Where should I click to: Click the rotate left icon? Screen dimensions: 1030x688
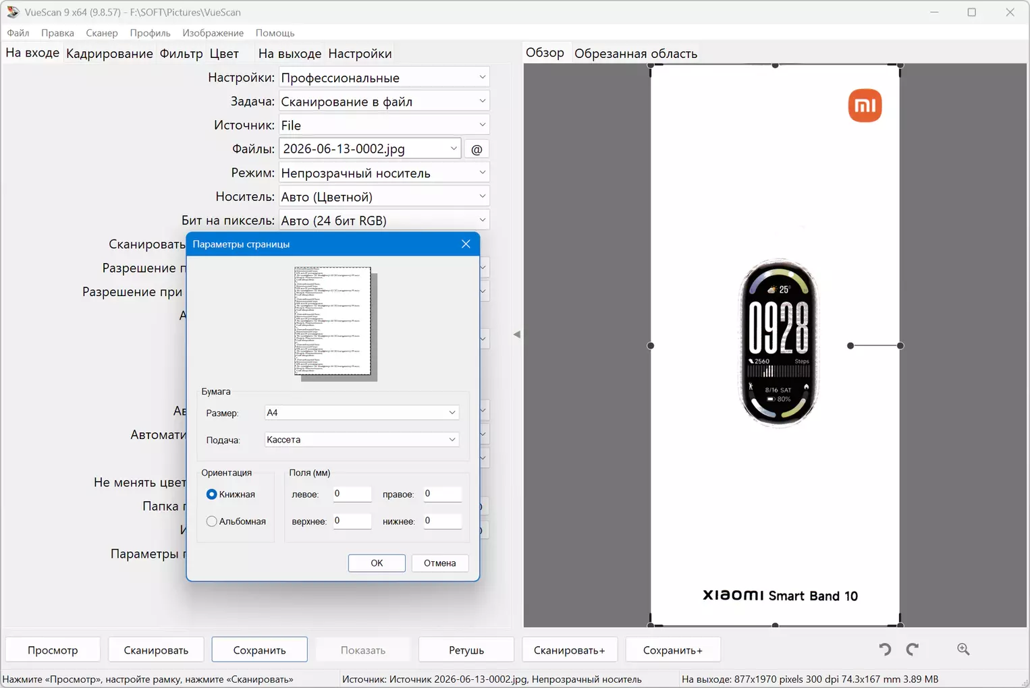885,649
